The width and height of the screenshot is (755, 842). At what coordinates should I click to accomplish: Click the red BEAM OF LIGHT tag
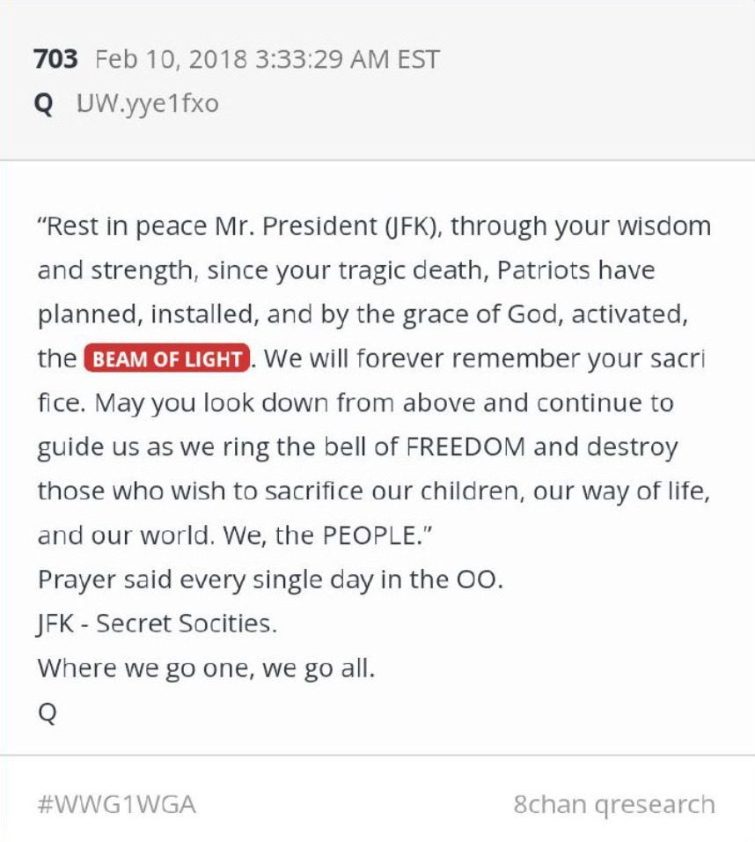point(166,359)
